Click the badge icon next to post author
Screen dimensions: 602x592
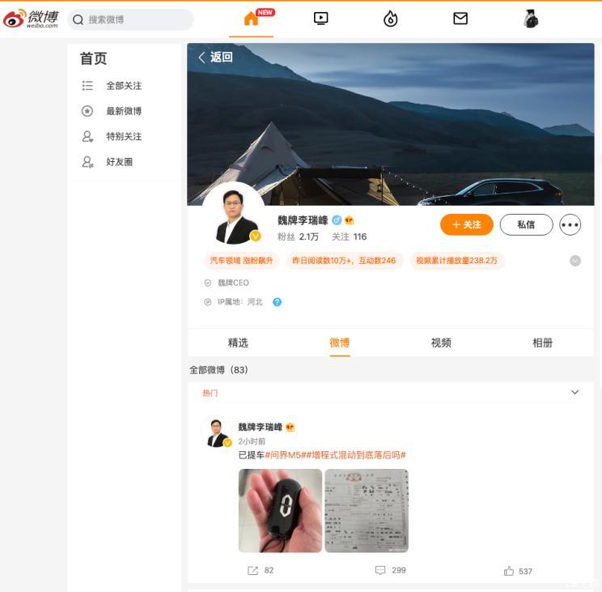[290, 427]
